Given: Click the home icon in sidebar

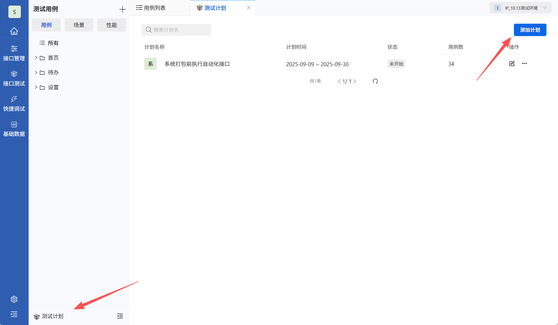Looking at the screenshot, I should [x=14, y=31].
